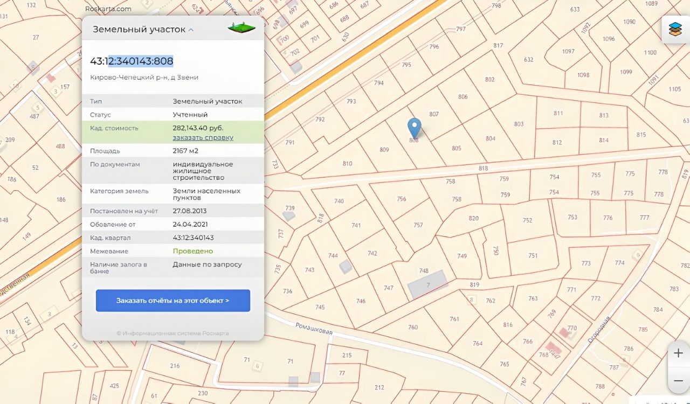The image size is (690, 404).
Task: Open the заказать справку link
Action: click(x=203, y=137)
